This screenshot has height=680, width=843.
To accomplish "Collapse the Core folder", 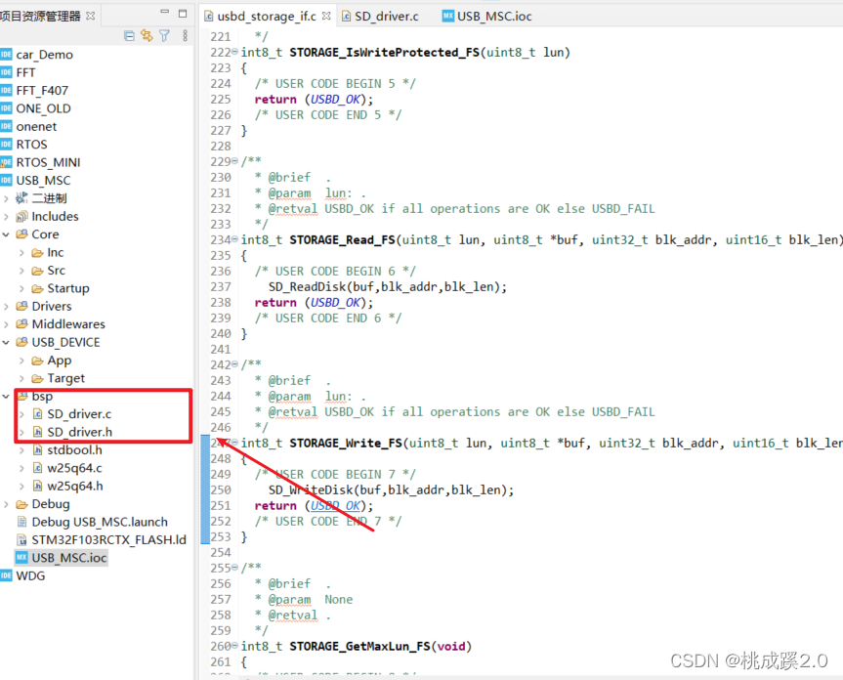I will point(6,234).
